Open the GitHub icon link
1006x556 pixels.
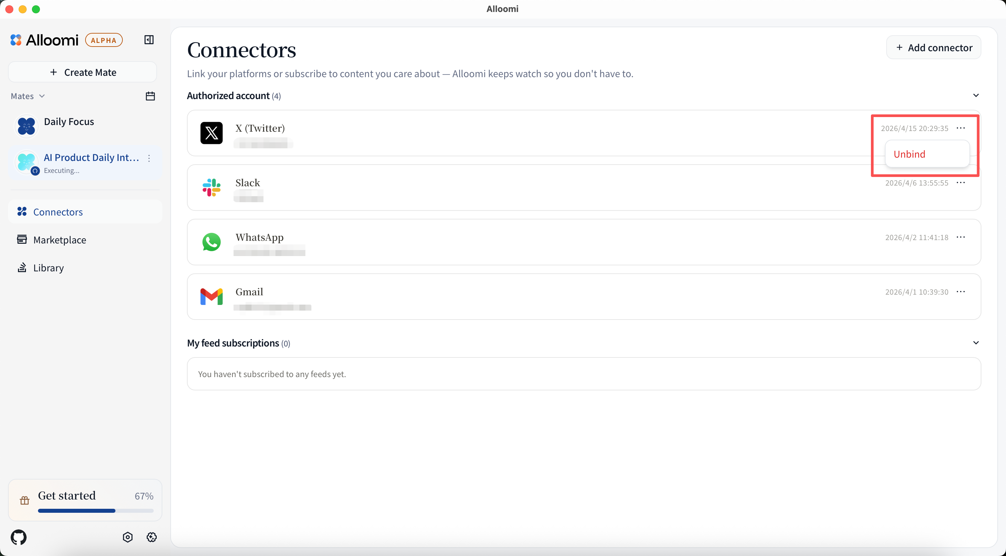19,537
